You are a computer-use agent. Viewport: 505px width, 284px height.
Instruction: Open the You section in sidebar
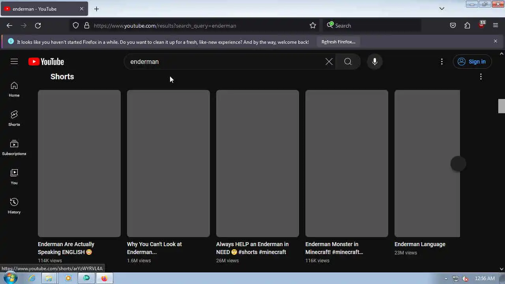click(14, 177)
